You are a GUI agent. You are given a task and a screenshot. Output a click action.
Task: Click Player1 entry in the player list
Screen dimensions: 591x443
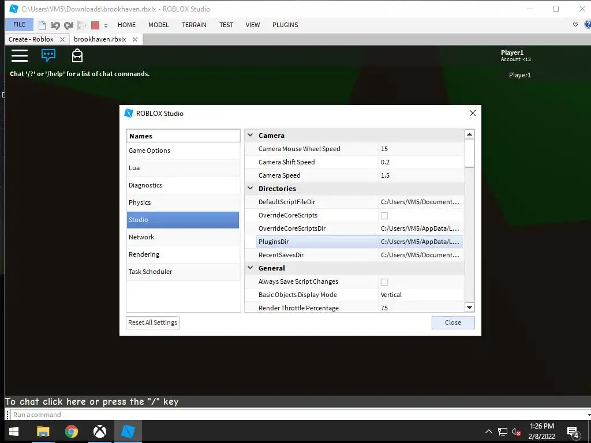click(520, 75)
